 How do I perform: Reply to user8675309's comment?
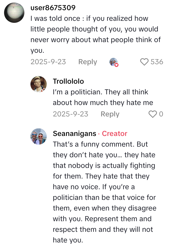tap(88, 62)
